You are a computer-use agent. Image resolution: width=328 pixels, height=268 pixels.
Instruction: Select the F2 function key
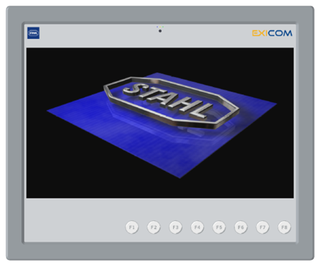point(154,227)
